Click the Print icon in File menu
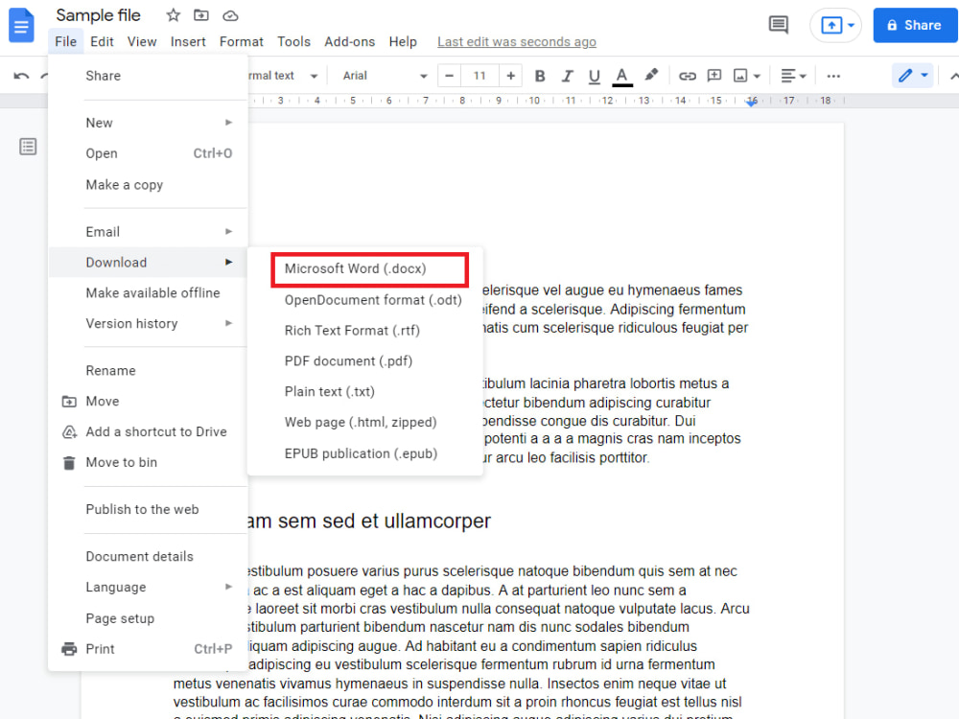 click(x=70, y=649)
